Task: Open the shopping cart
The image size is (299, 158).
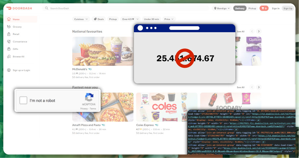Action: [264, 8]
